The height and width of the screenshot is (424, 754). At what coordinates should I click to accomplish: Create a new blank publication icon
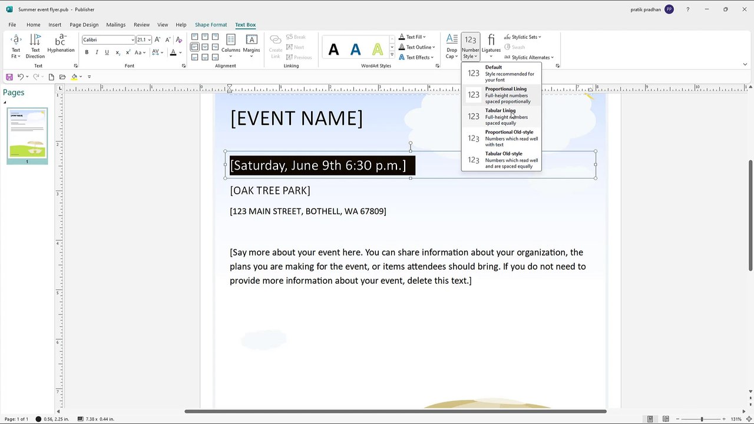(x=51, y=77)
